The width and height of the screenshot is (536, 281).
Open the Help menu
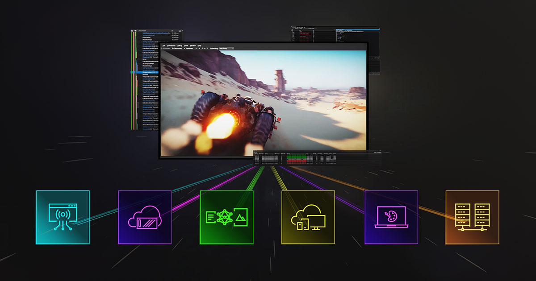pyautogui.click(x=200, y=45)
